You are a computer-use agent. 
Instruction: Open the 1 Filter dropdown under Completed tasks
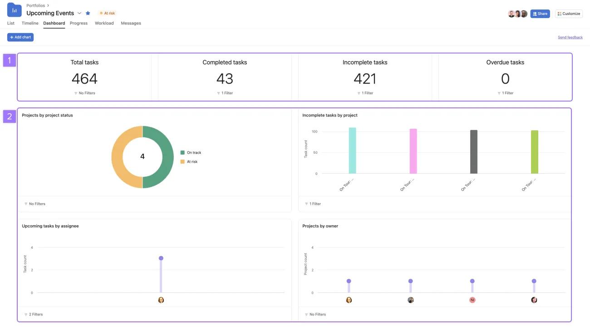pyautogui.click(x=224, y=93)
